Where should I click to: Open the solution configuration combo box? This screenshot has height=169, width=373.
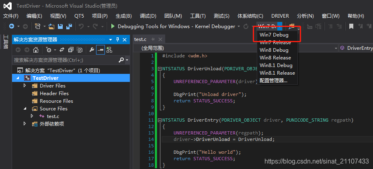click(x=270, y=26)
